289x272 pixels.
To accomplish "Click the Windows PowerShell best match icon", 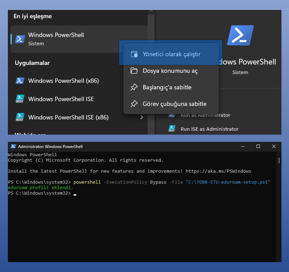I will (x=20, y=39).
